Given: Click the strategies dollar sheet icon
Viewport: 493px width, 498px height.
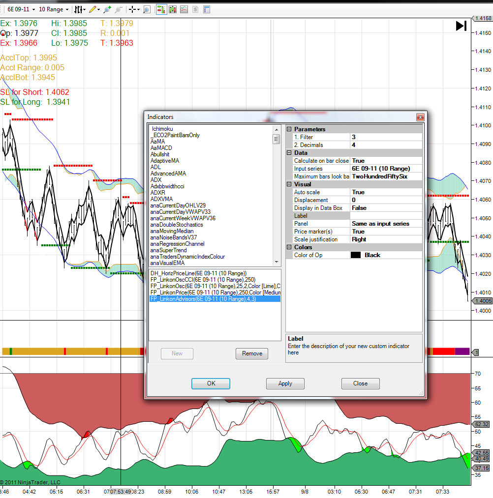Looking at the screenshot, I should click(195, 9).
